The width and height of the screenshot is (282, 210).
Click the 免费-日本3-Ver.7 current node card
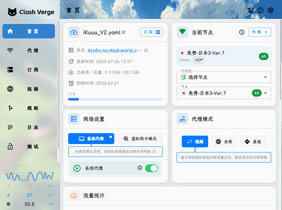tap(224, 56)
